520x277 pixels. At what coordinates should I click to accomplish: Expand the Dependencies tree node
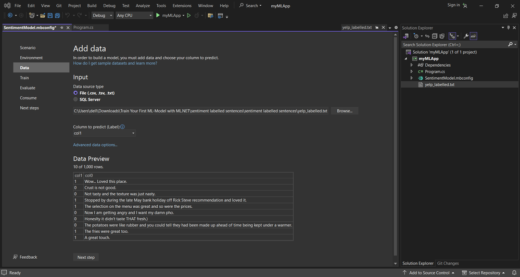pos(412,65)
